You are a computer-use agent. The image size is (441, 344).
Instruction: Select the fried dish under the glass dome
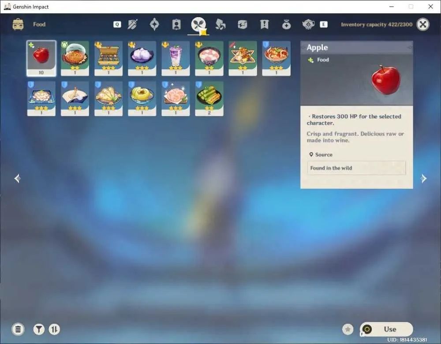pyautogui.click(x=75, y=59)
